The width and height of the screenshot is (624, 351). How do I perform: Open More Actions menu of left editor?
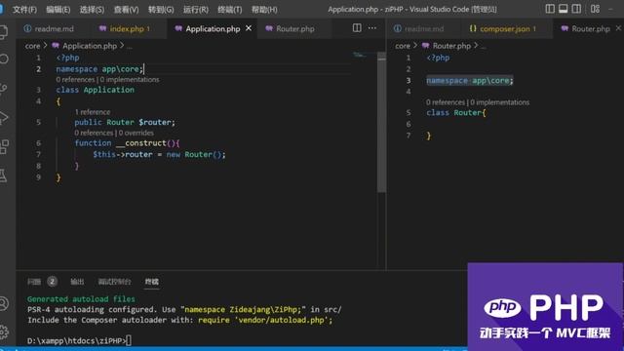(x=372, y=28)
